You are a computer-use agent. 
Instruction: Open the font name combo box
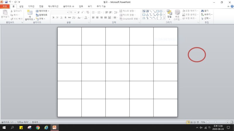[60, 12]
